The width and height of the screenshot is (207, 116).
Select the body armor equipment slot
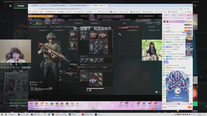(73, 45)
